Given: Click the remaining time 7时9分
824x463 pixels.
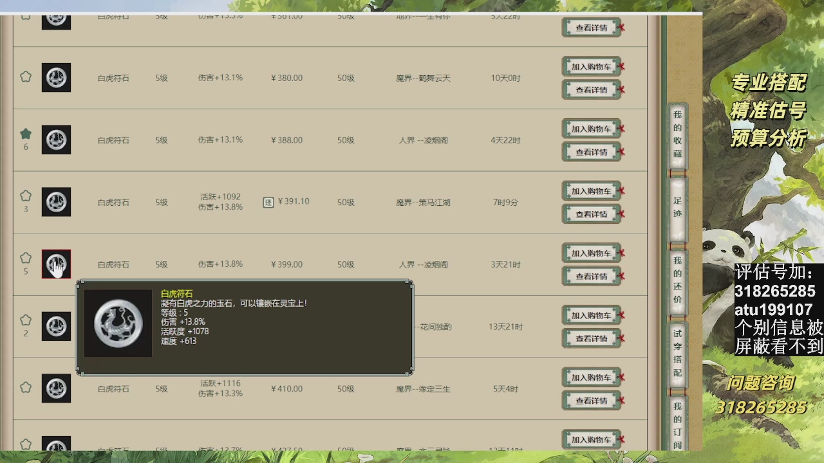Looking at the screenshot, I should click(x=505, y=203).
